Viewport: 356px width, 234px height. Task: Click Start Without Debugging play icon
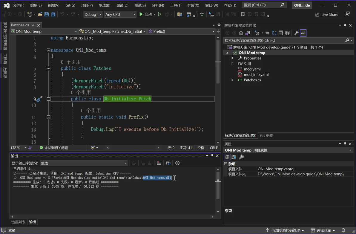pyautogui.click(x=159, y=14)
